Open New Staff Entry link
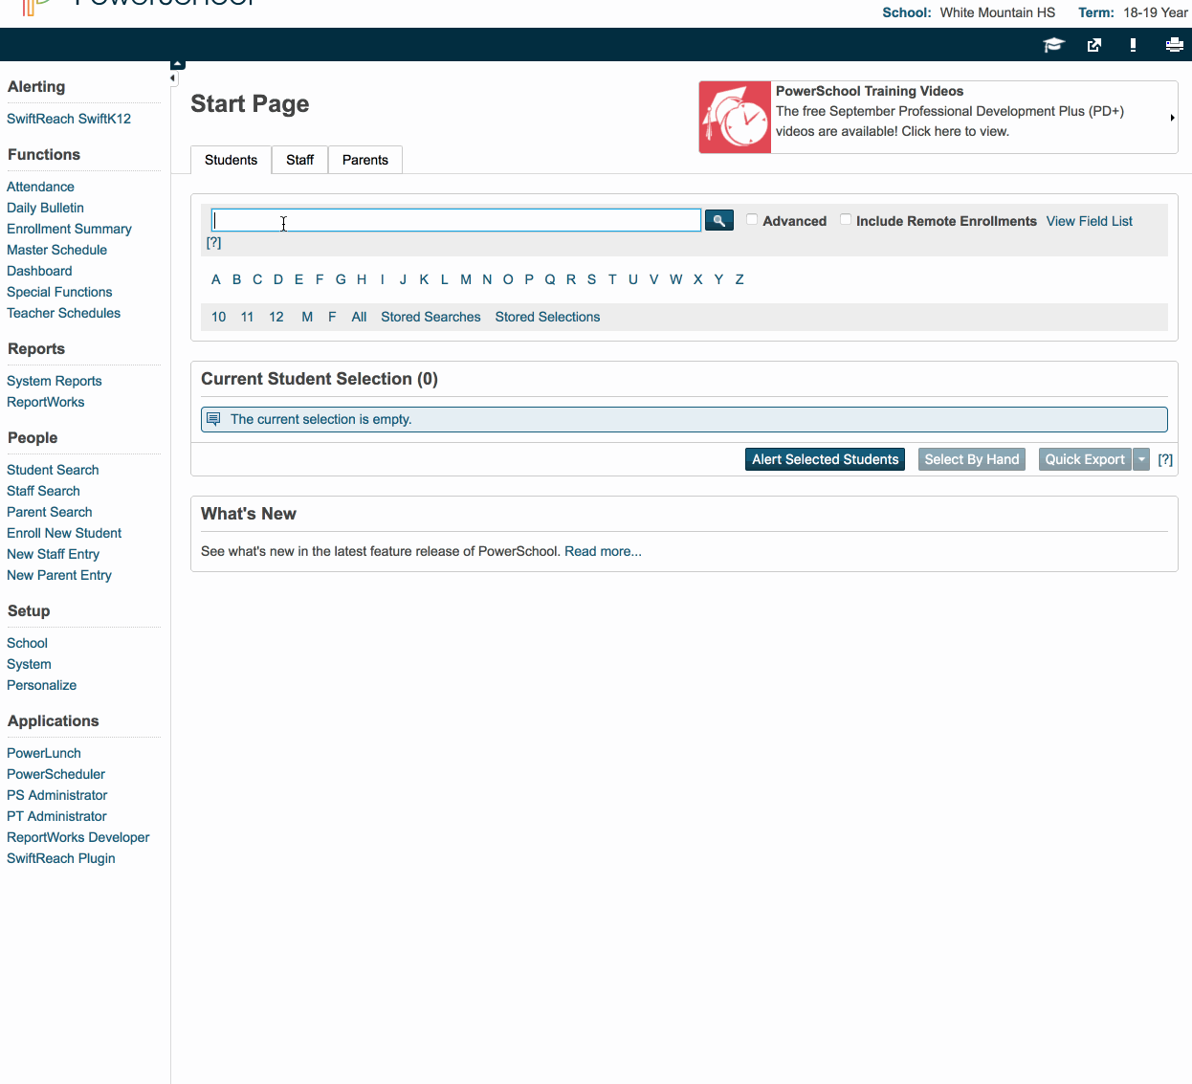The width and height of the screenshot is (1192, 1084). coord(53,554)
